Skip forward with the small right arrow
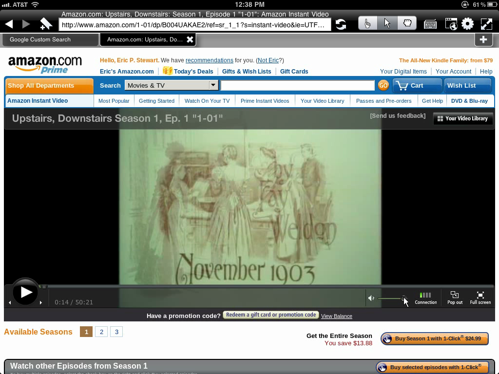The width and height of the screenshot is (499, 374). (x=41, y=302)
